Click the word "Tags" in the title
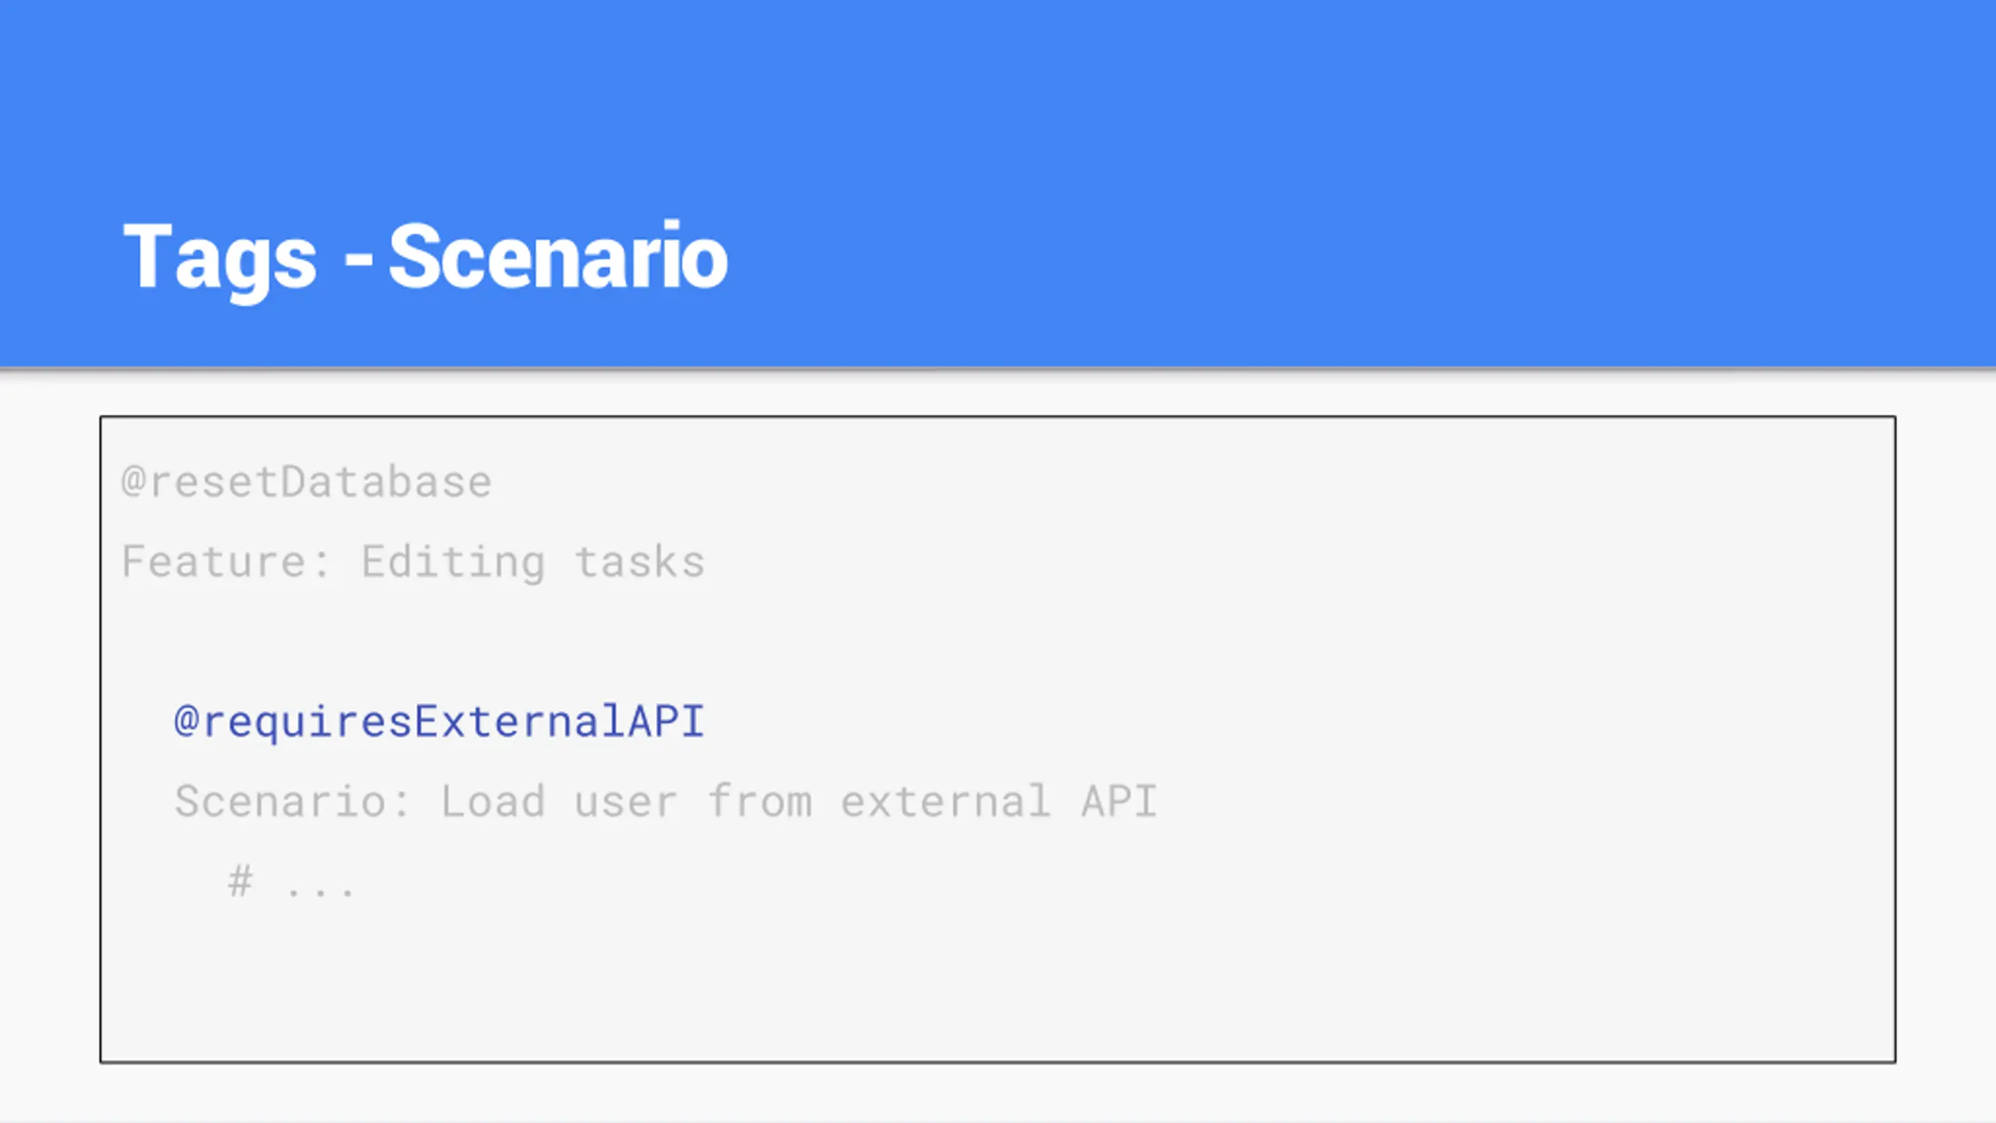 (x=220, y=260)
